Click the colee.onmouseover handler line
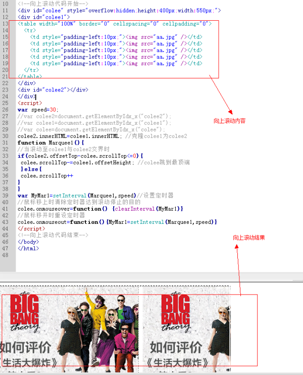The width and height of the screenshot is (303, 375). click(100, 209)
